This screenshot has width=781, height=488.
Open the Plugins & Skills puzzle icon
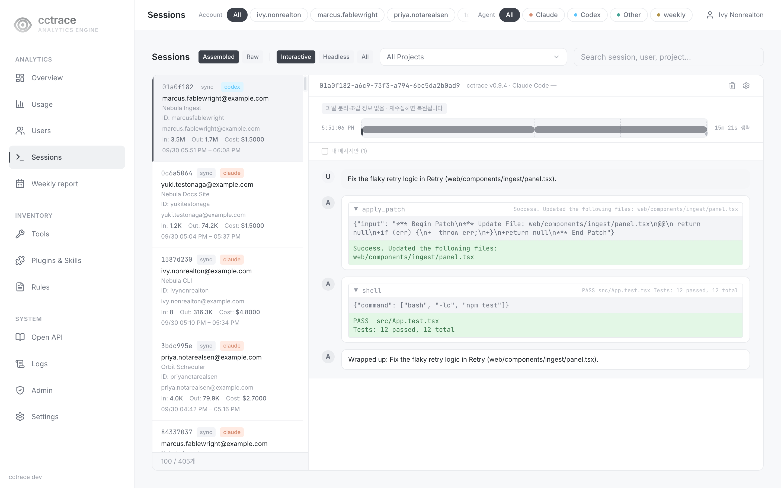20,261
